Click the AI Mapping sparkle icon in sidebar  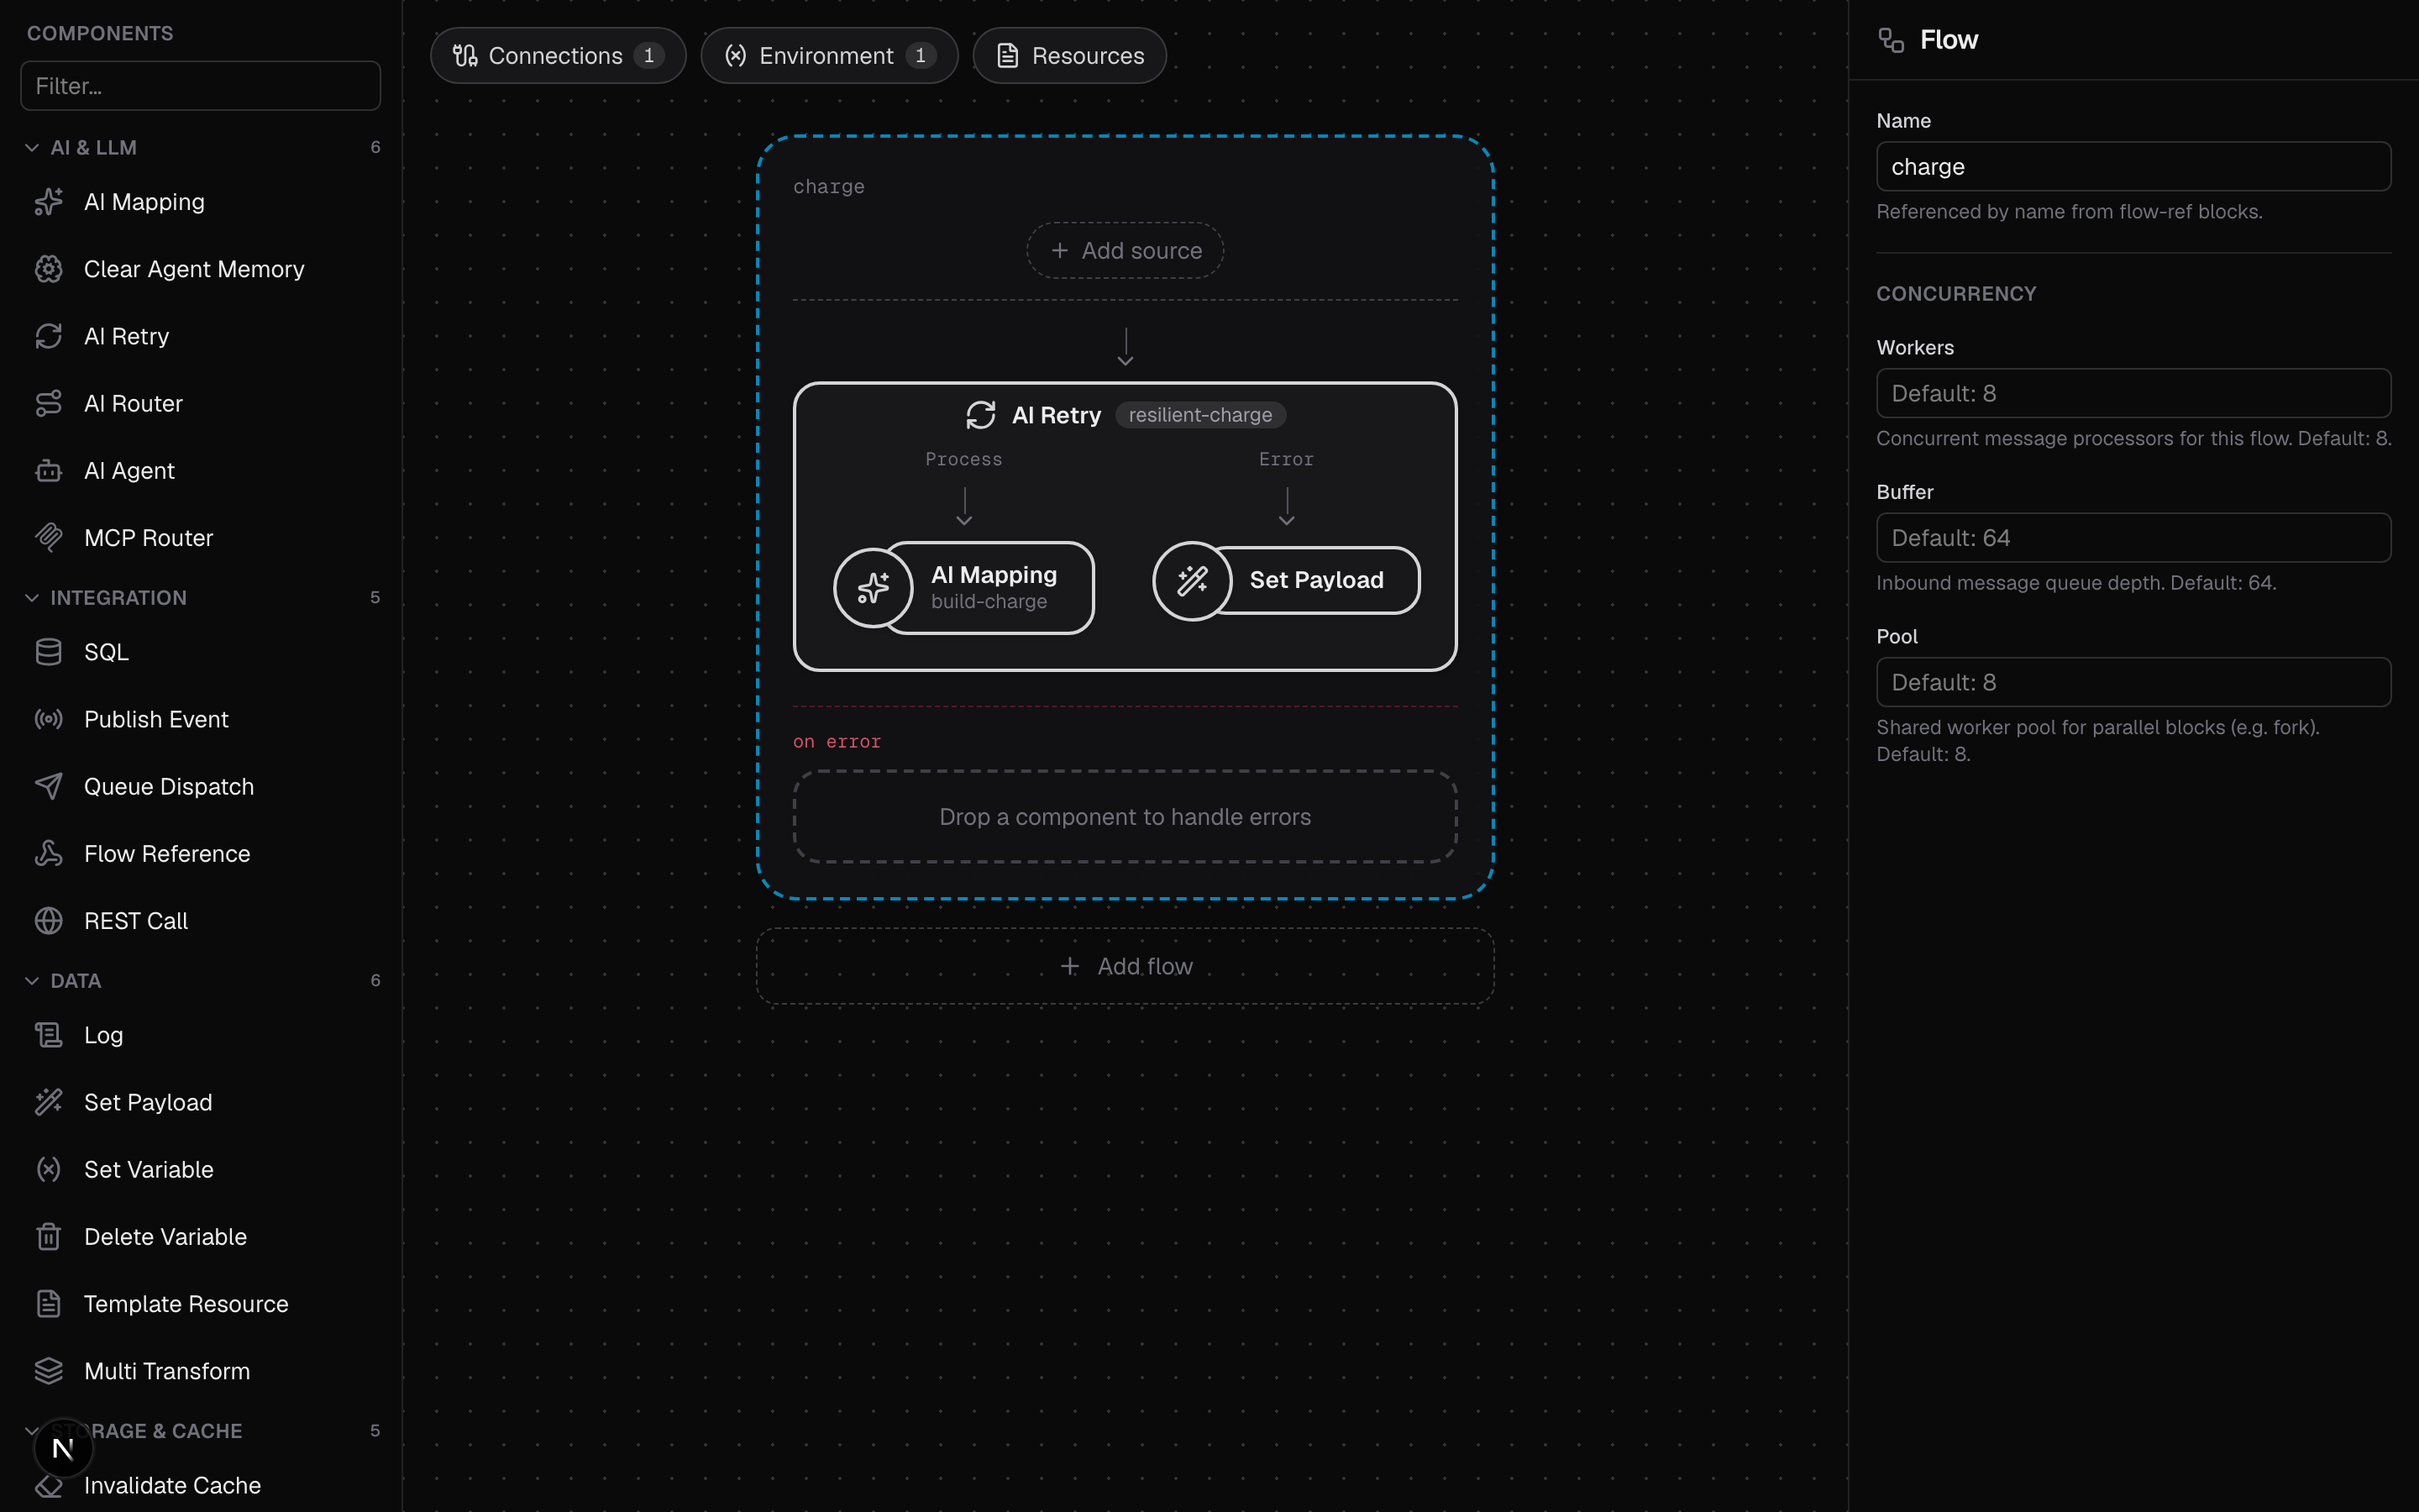click(48, 202)
